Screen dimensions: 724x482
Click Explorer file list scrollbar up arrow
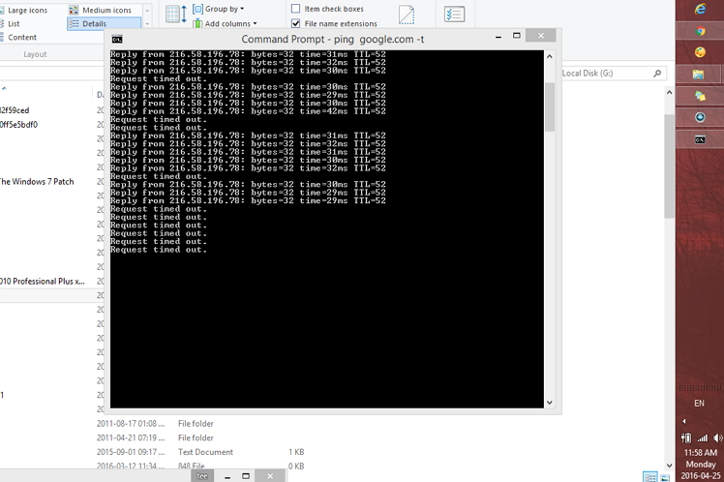coord(669,92)
